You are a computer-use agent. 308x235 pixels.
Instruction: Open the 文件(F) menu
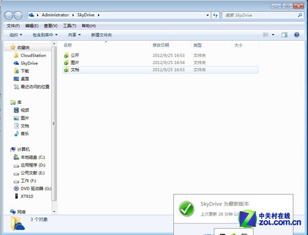(13, 26)
